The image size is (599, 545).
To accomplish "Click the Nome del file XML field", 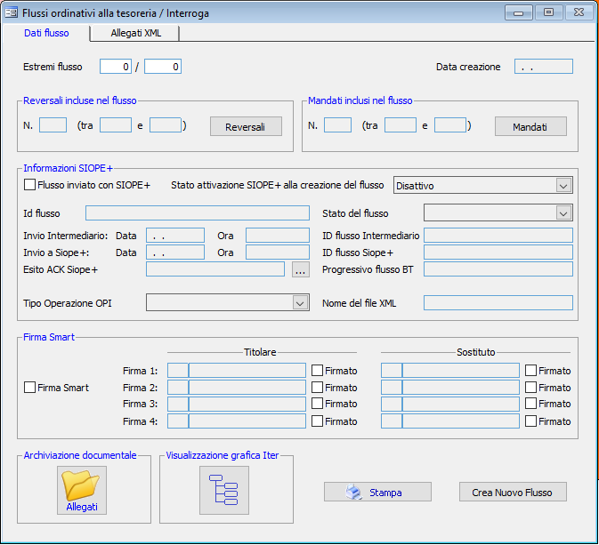I will [x=498, y=302].
